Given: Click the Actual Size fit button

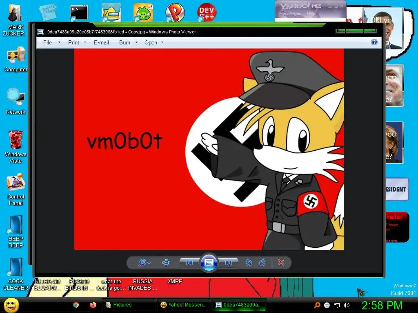Looking at the screenshot, I should click(x=167, y=263).
